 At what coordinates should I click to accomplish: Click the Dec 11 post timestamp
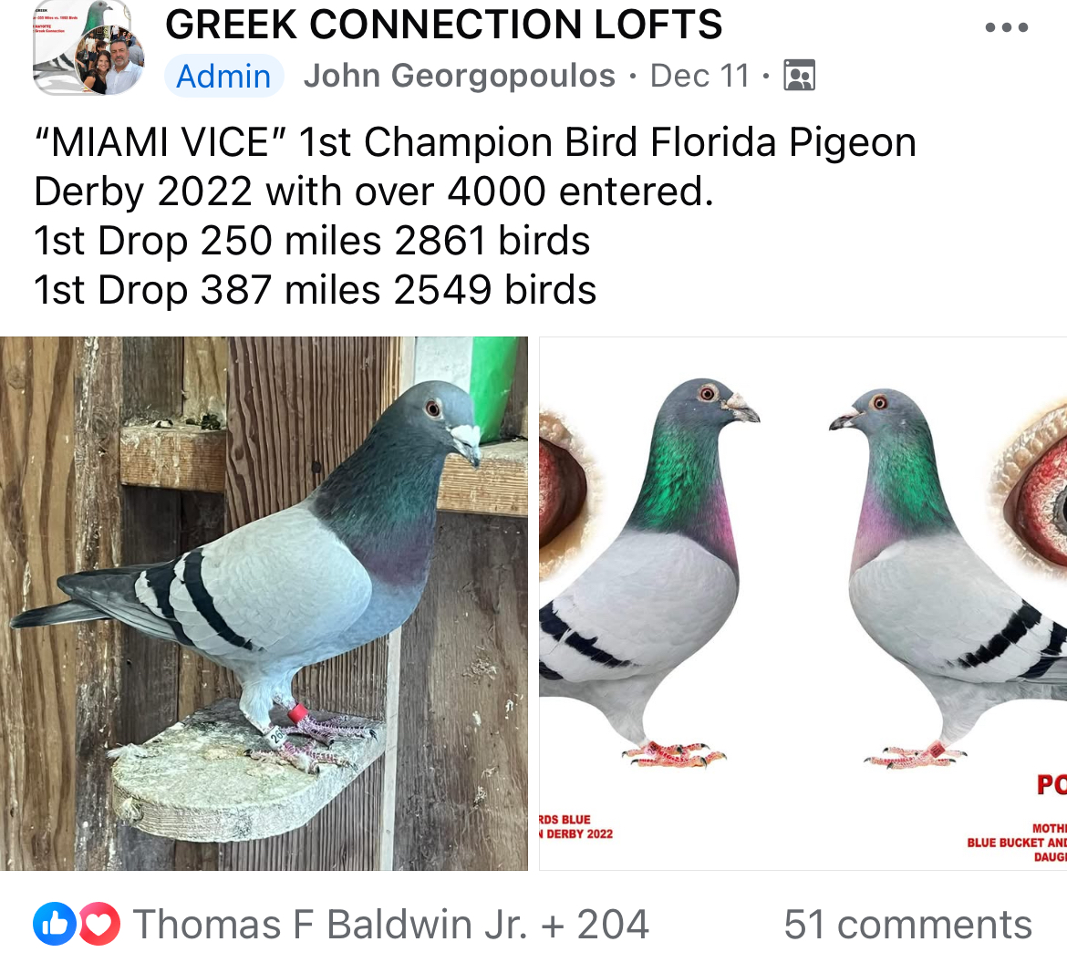[699, 76]
